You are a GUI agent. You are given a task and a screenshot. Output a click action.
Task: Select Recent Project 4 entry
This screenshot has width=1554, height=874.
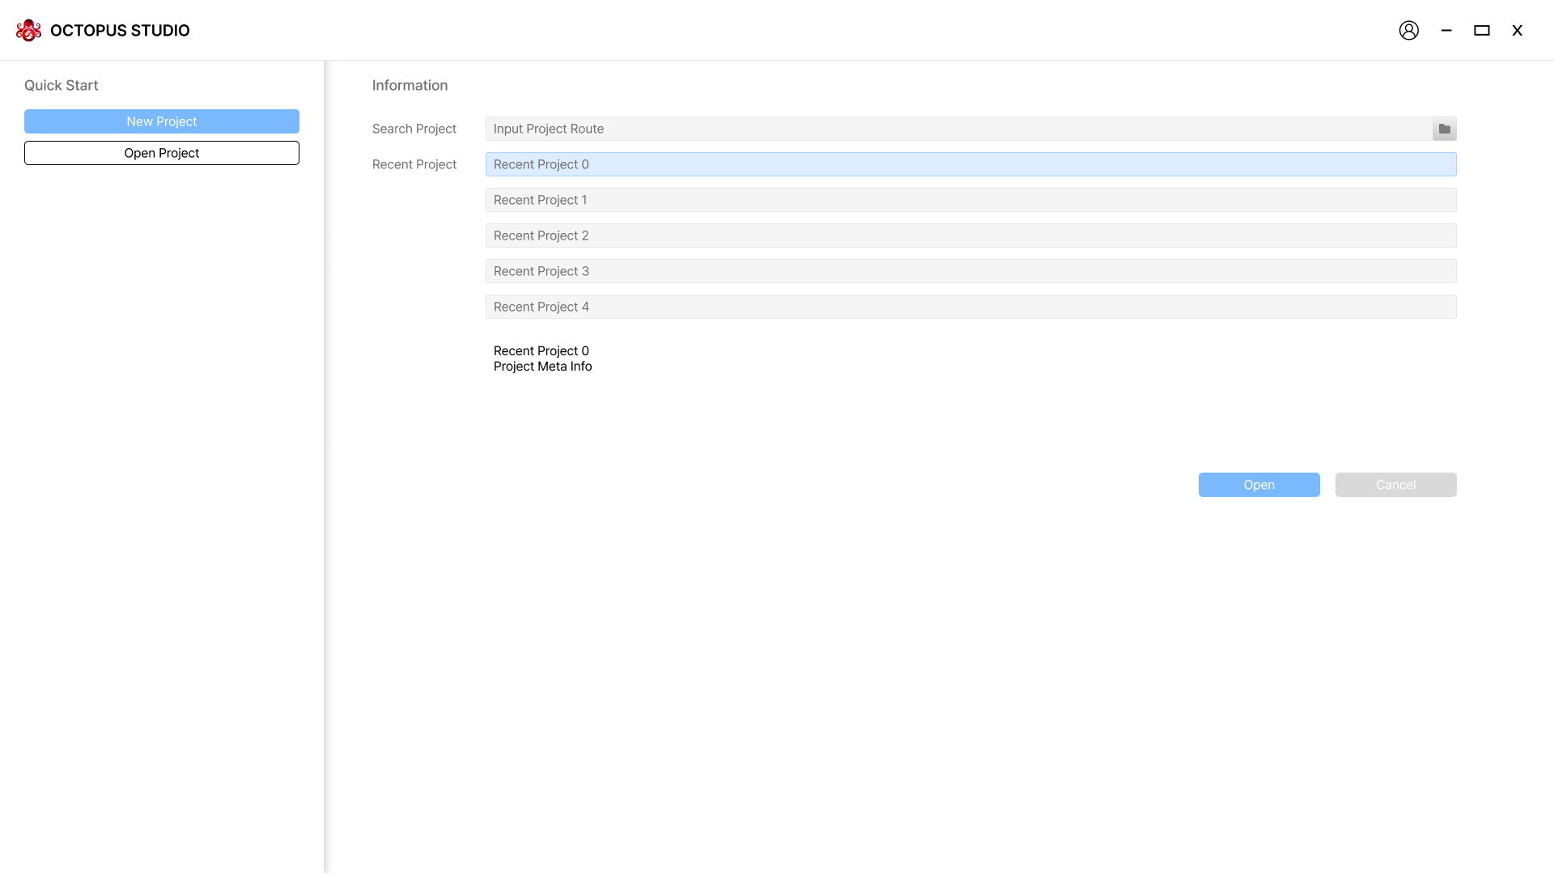coord(970,307)
